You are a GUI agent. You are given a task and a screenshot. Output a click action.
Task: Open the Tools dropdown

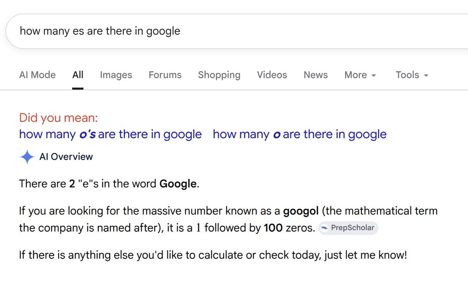(412, 75)
